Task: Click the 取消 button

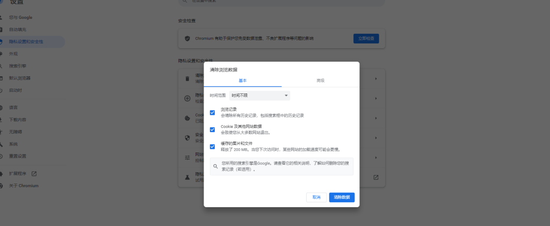Action: click(x=316, y=198)
